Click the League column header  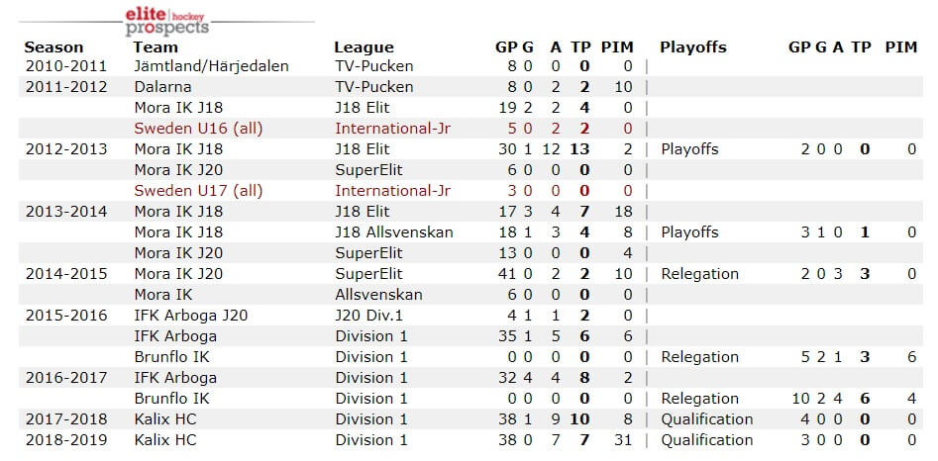364,47
